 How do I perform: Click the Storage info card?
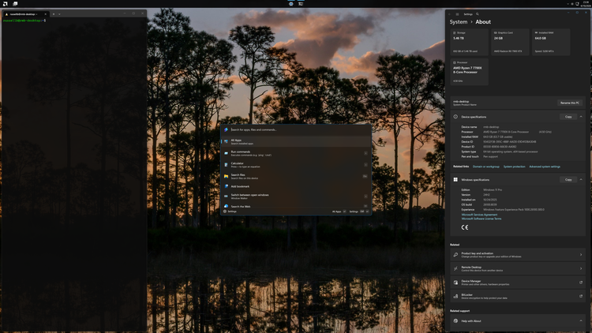click(x=470, y=42)
